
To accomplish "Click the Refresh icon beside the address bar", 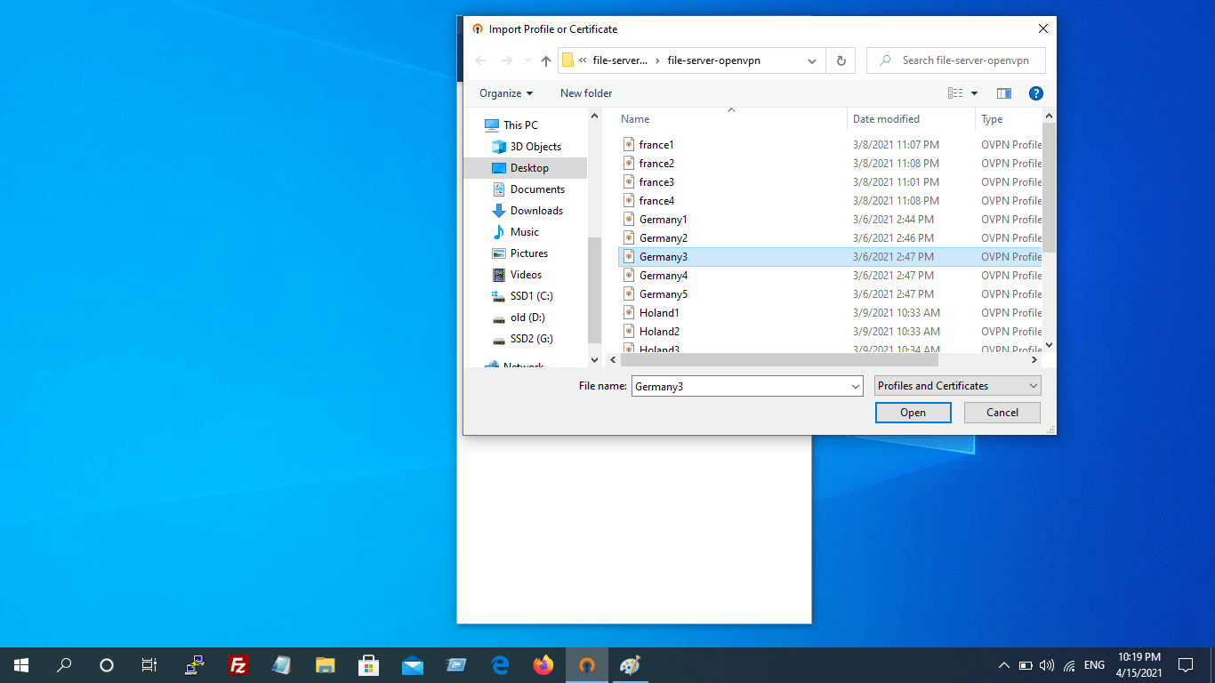I will (x=841, y=61).
